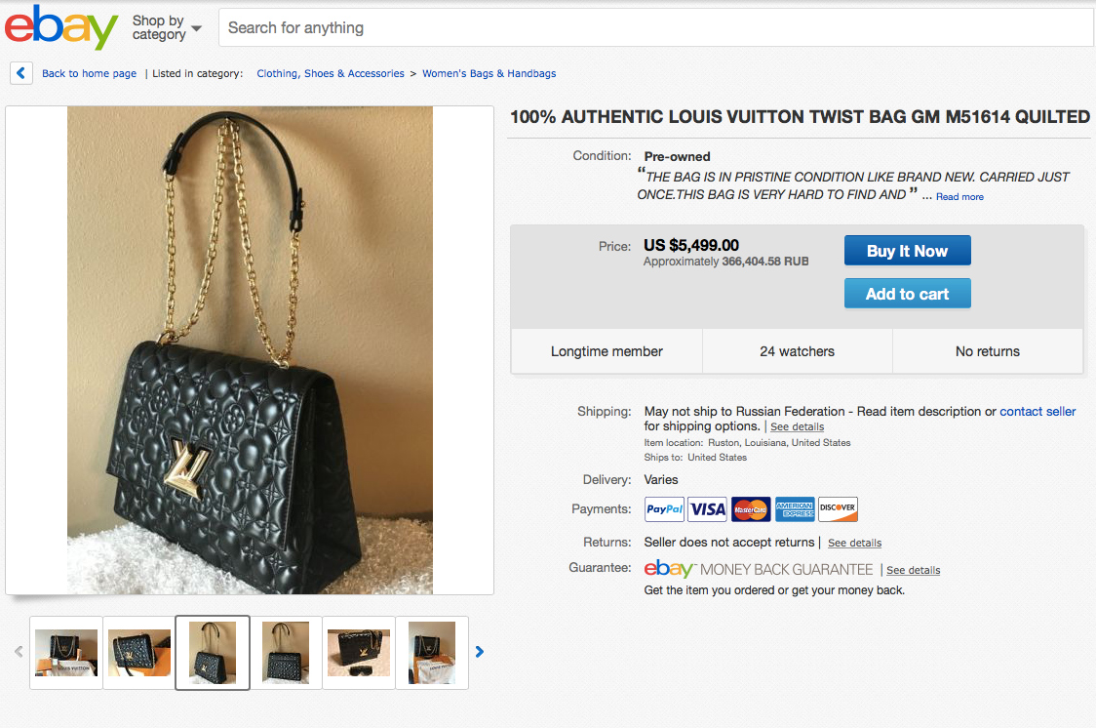Click the MasterCard icon

(x=751, y=509)
